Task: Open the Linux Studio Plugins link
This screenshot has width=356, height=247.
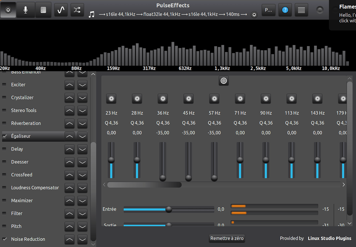Action: click(x=329, y=238)
